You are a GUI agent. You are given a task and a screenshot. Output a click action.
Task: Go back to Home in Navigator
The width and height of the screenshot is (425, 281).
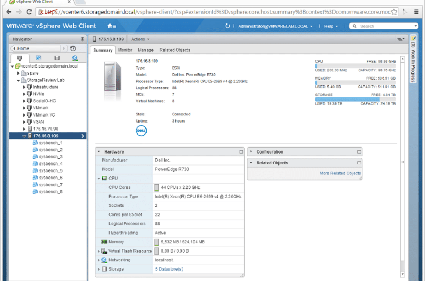[36, 48]
